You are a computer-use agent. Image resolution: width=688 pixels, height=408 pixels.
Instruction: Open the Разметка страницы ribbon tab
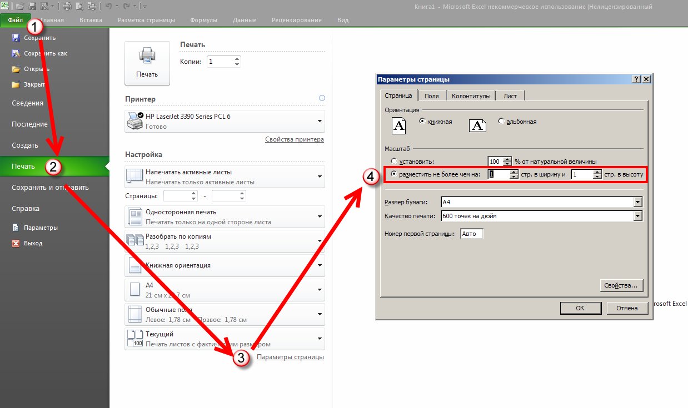(x=146, y=20)
